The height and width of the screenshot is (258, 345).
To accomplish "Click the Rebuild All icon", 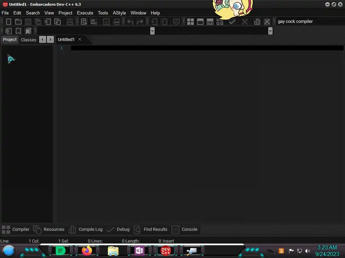I will click(x=220, y=21).
